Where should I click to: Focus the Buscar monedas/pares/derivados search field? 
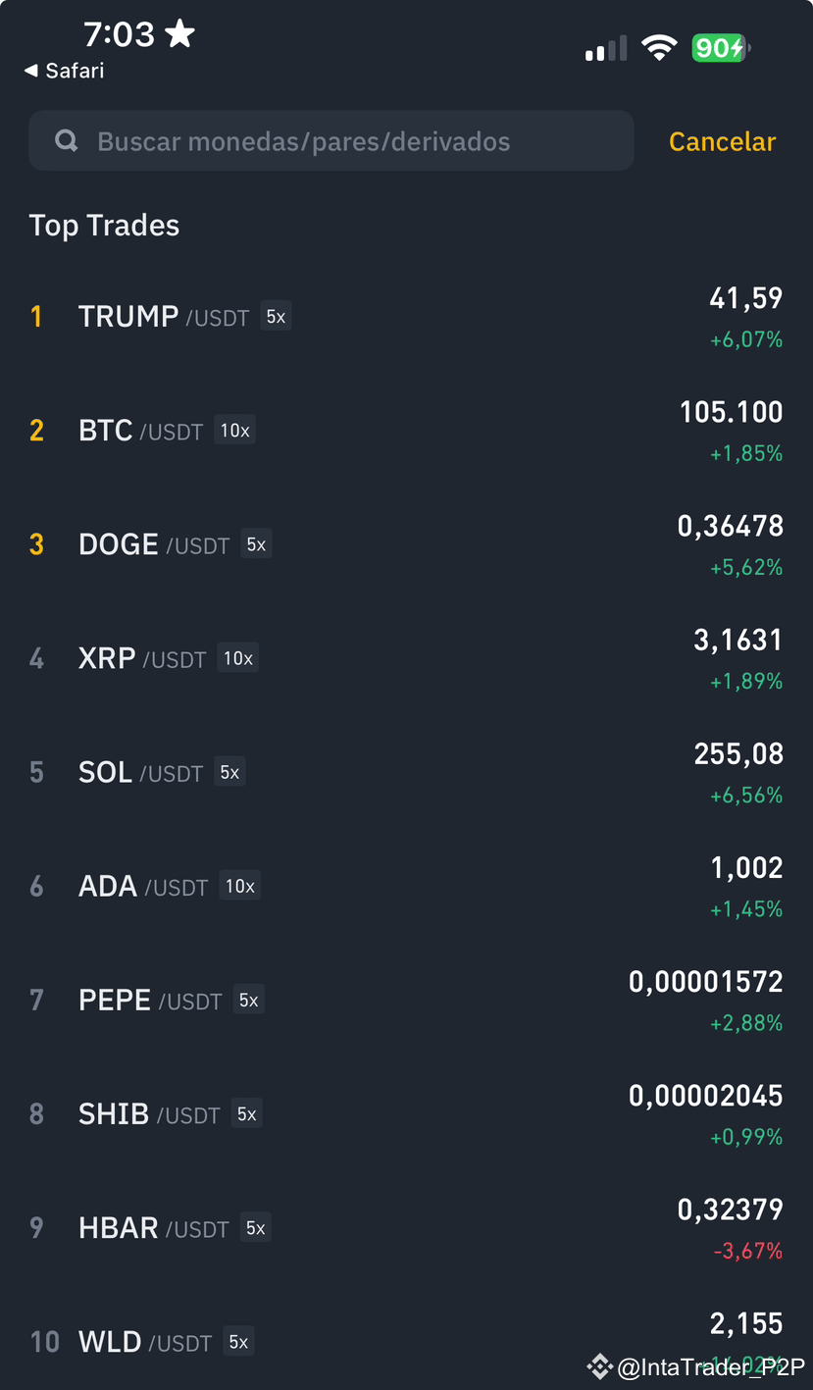[331, 141]
